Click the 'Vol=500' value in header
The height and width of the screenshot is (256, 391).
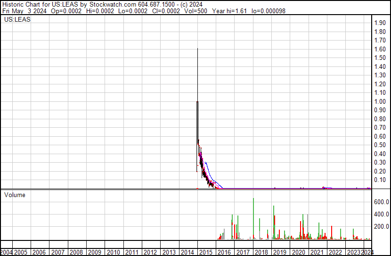(x=196, y=11)
